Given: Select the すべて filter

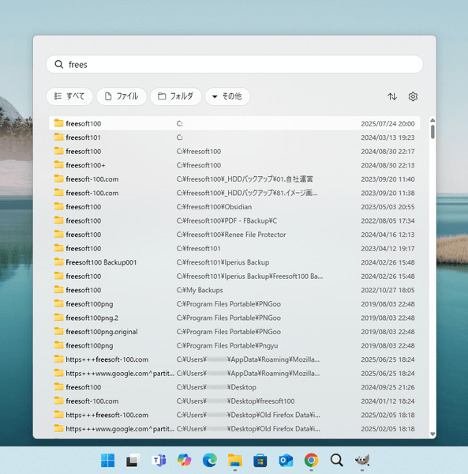Looking at the screenshot, I should pyautogui.click(x=69, y=96).
